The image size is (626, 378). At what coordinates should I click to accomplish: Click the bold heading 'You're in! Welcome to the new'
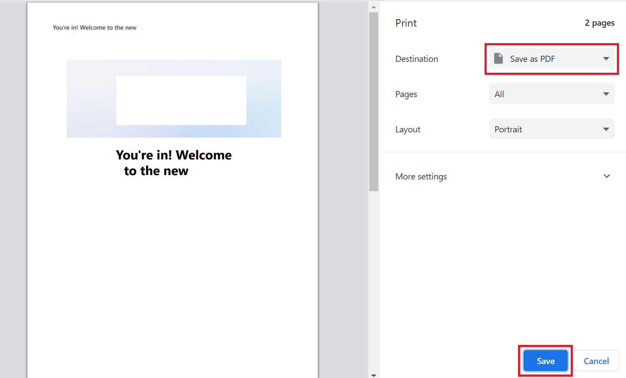click(174, 163)
